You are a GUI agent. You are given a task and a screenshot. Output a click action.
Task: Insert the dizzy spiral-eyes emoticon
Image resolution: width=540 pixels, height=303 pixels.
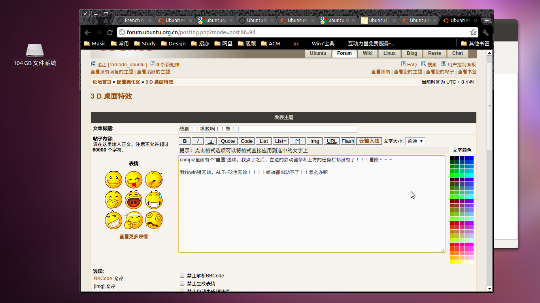coord(154,220)
